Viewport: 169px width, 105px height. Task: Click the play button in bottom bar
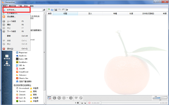(x=59, y=98)
